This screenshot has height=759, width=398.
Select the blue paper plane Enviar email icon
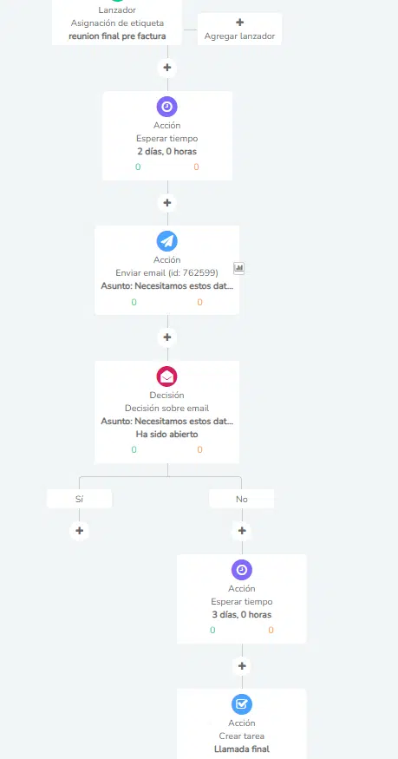(166, 241)
